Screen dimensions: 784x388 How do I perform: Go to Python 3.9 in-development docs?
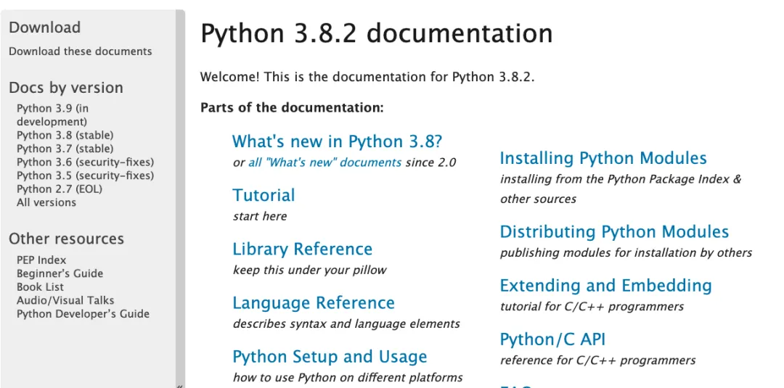point(52,115)
